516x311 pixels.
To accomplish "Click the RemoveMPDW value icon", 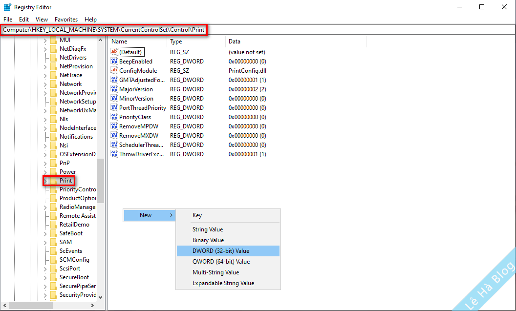I will pyautogui.click(x=115, y=126).
